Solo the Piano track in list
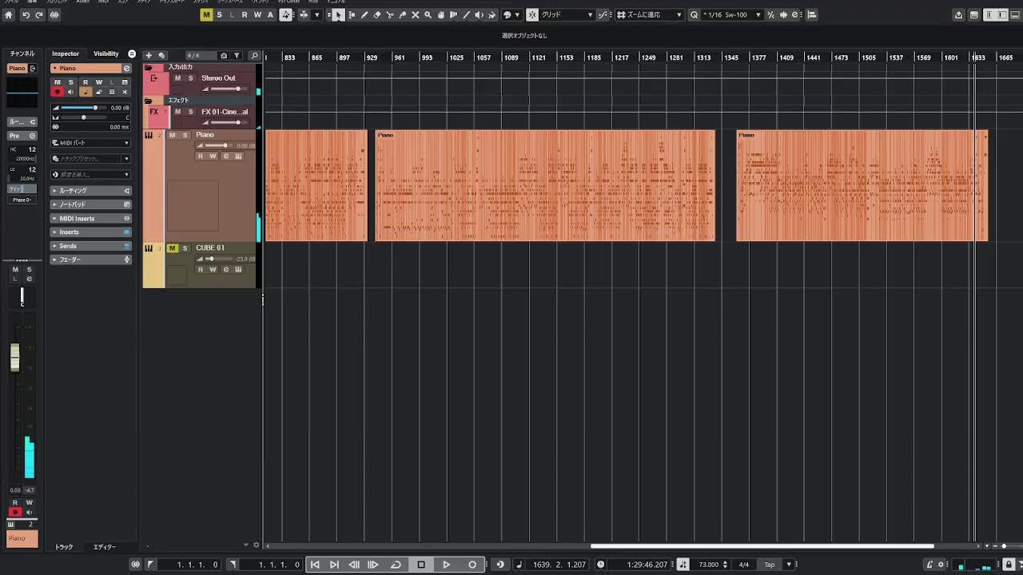This screenshot has height=575, width=1023. [185, 135]
